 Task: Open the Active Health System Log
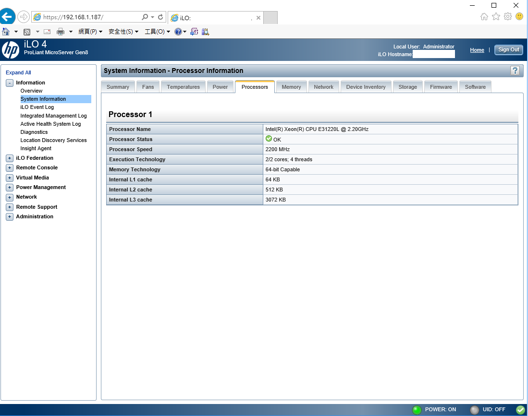click(50, 124)
